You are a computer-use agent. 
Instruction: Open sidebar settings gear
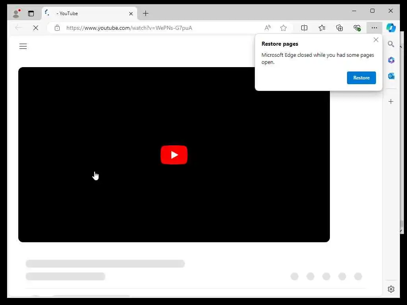(x=391, y=289)
